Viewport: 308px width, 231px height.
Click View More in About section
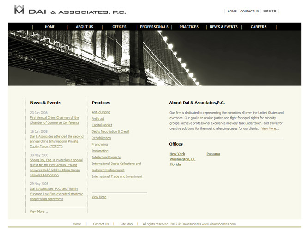(x=268, y=128)
